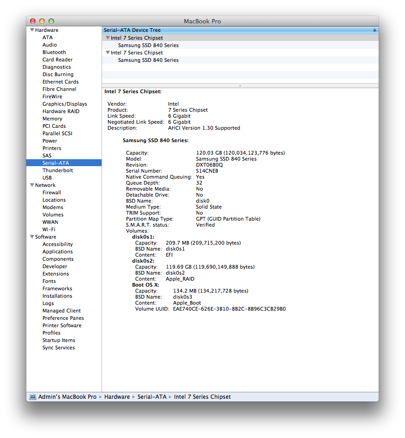
Task: Open ATA in the Hardware list
Action: [48, 37]
